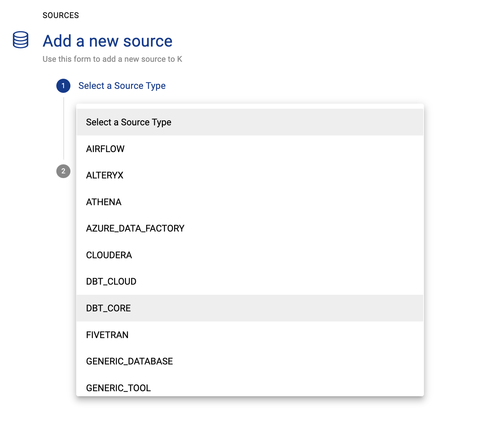Click the vertical stepper connector line
Image resolution: width=481 pixels, height=432 pixels.
(64, 128)
